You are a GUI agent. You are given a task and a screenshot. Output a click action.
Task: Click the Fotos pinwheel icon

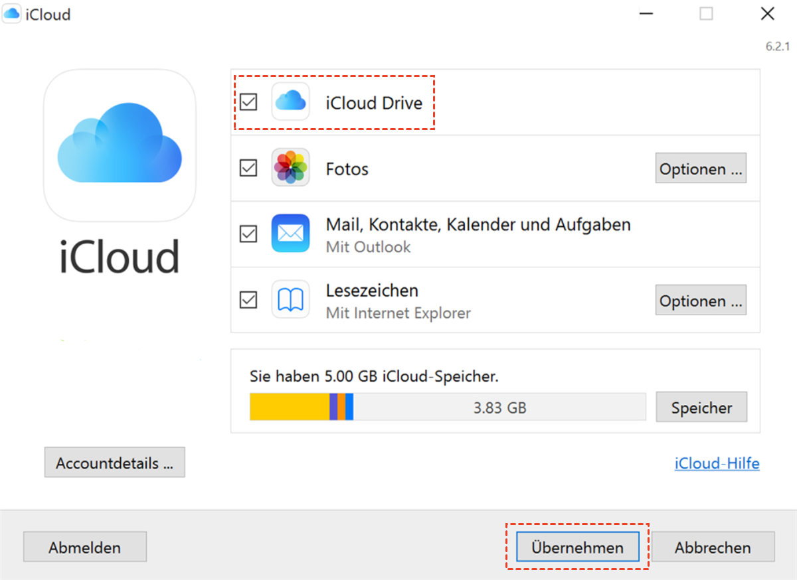(290, 167)
